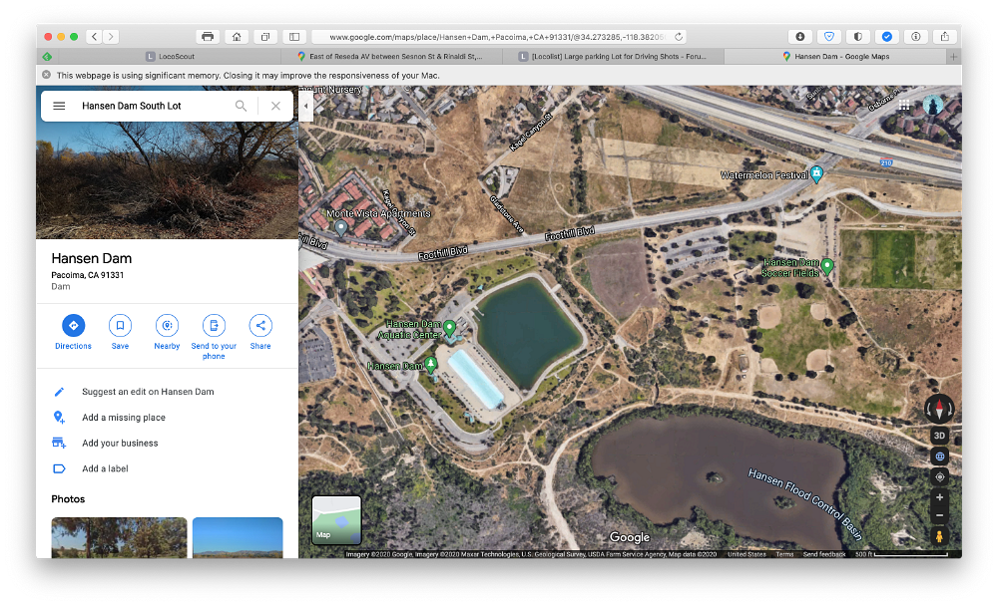Viewport: 998px width, 606px height.
Task: Zoom out on the map
Action: click(x=939, y=515)
